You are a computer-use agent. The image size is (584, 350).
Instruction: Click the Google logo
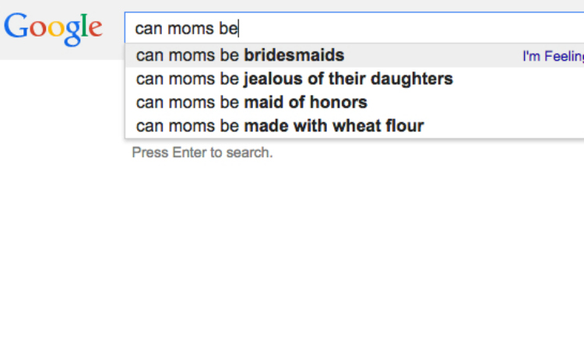[53, 29]
